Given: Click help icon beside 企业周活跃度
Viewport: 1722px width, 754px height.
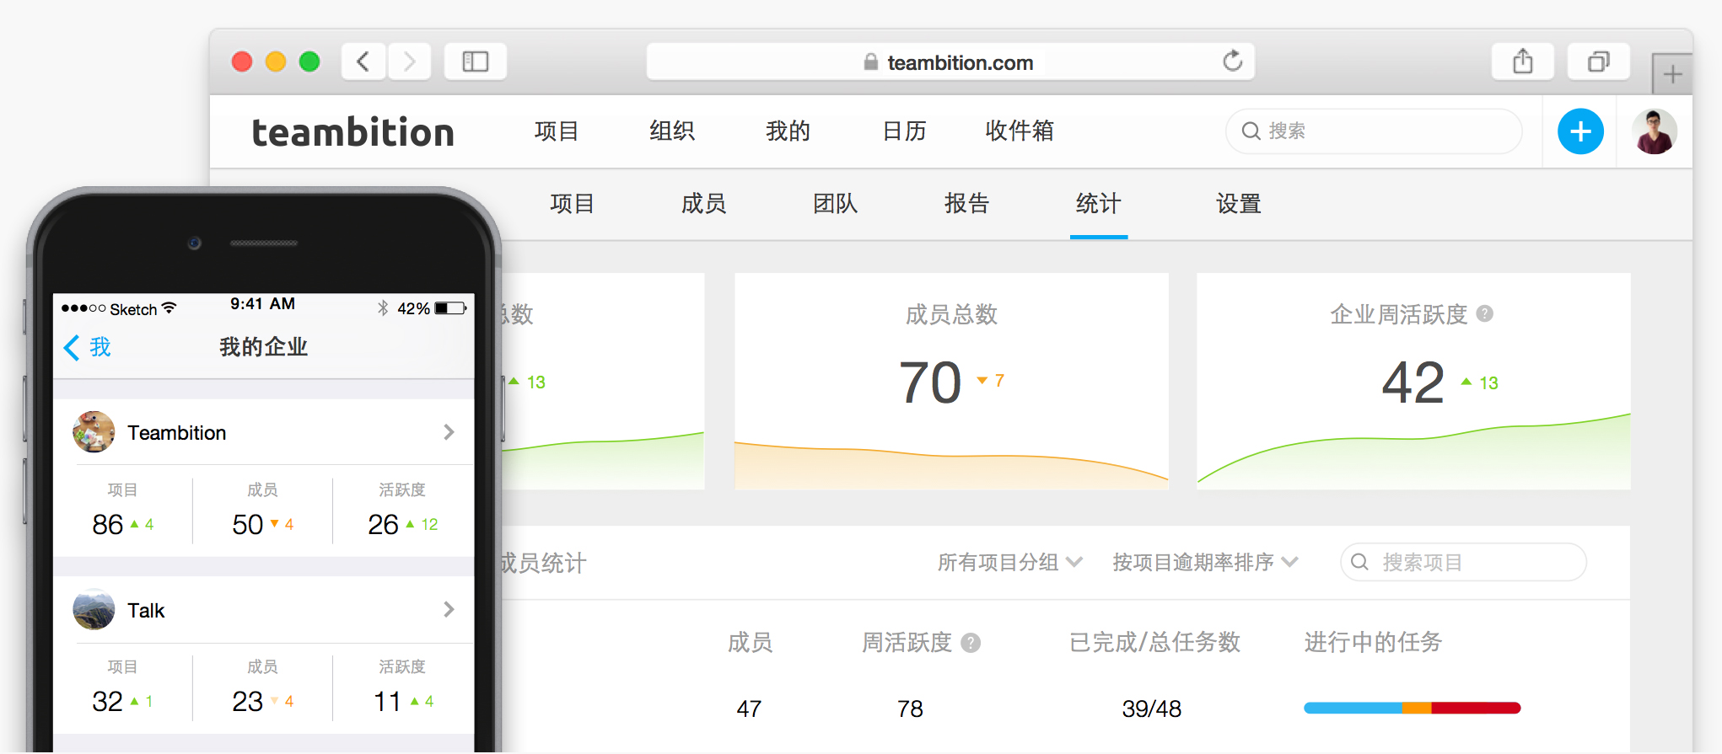Looking at the screenshot, I should pyautogui.click(x=1485, y=313).
